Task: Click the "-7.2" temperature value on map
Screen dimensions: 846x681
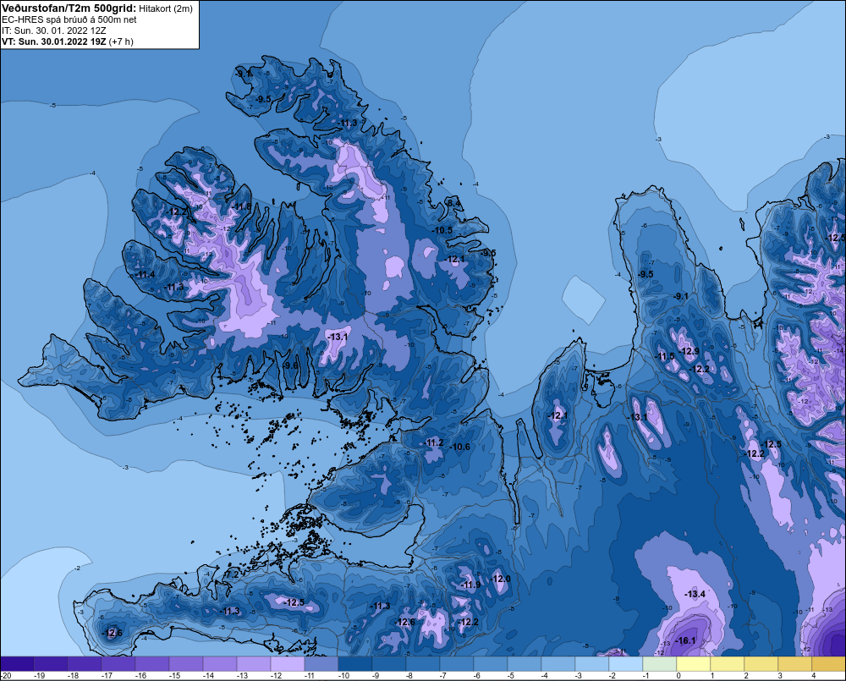Action: click(x=232, y=575)
